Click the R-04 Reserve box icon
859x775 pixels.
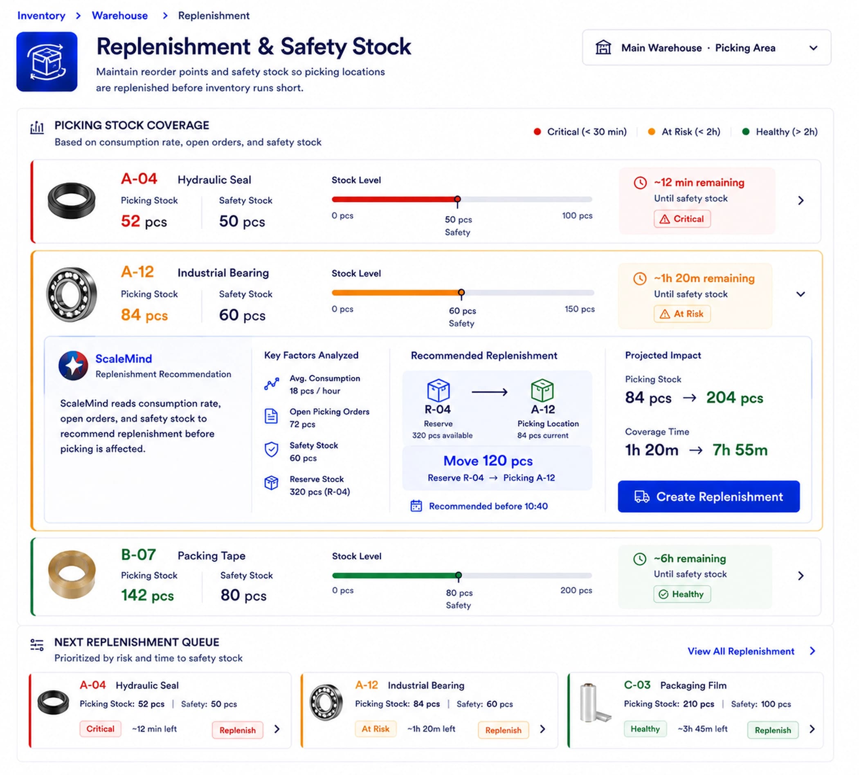pos(438,390)
